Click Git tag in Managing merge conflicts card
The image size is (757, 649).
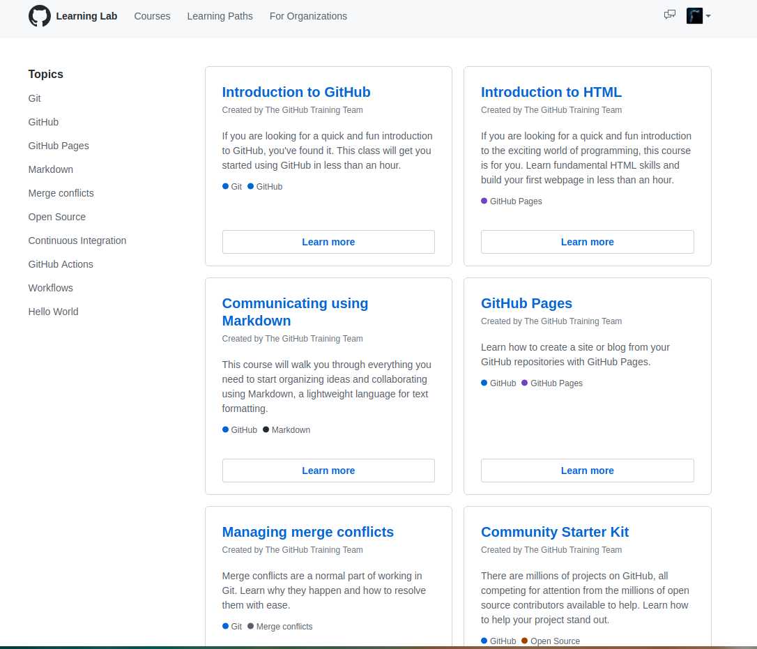(x=231, y=626)
